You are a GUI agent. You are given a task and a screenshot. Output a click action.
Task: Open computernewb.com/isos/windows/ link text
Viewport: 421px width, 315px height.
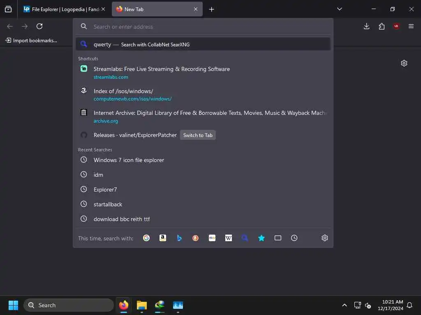[x=133, y=99]
